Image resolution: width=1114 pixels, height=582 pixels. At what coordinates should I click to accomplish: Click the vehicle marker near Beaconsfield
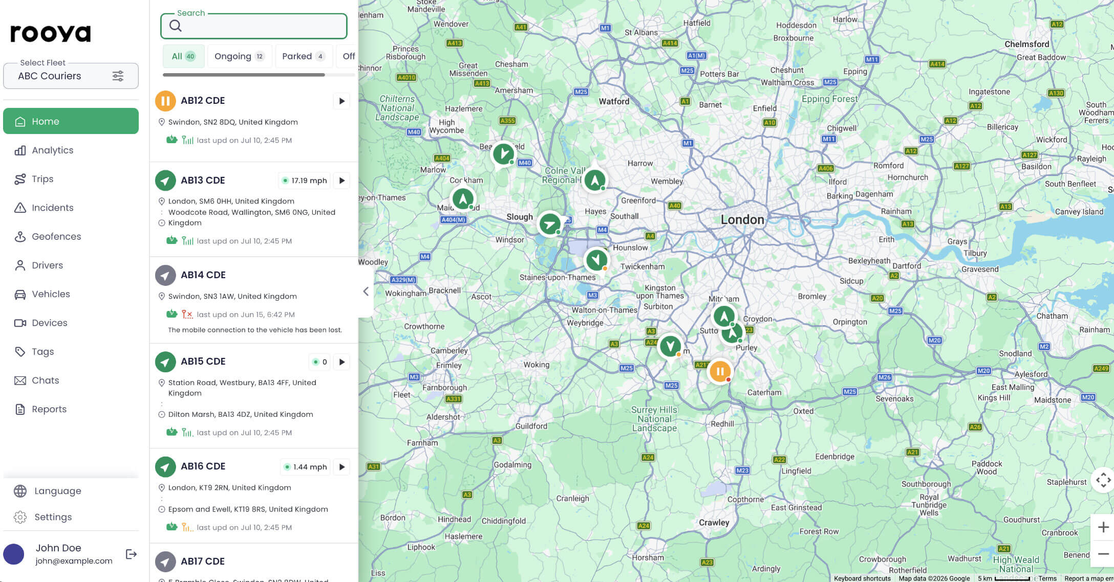coord(504,154)
